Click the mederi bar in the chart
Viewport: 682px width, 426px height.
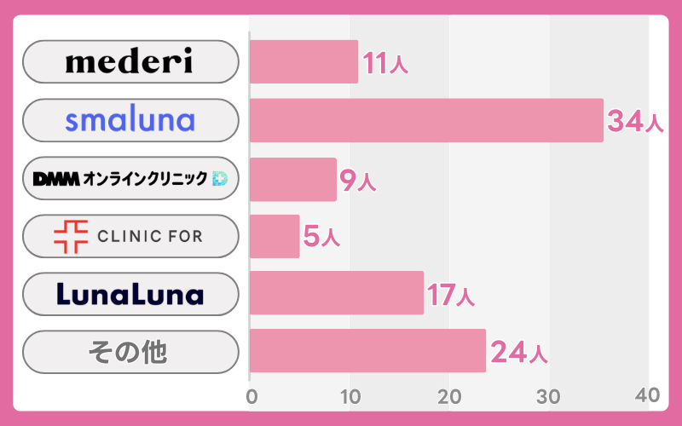(x=303, y=61)
